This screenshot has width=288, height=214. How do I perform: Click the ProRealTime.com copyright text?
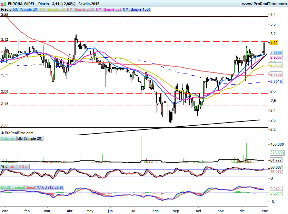[x=17, y=133]
